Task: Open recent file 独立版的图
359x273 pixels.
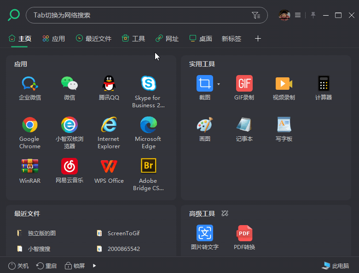Action: pyautogui.click(x=37, y=233)
